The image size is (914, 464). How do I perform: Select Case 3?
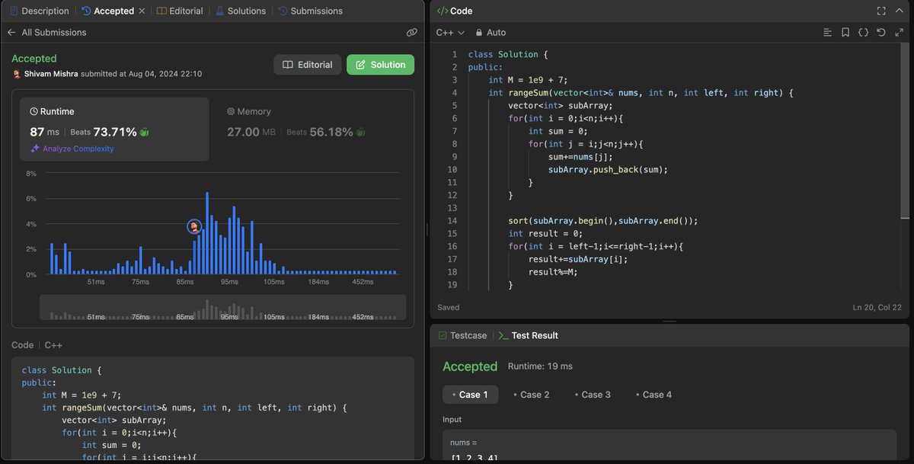(593, 395)
